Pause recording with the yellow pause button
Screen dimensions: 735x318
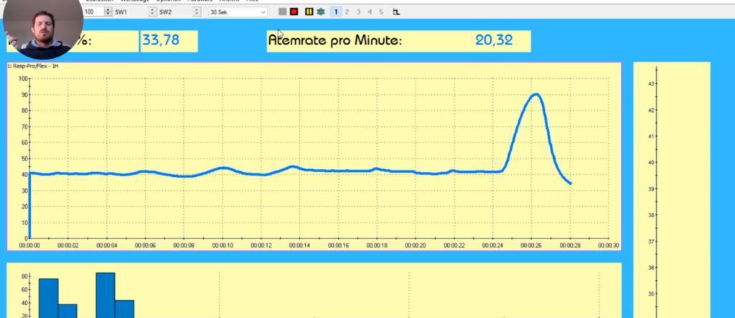(x=309, y=12)
